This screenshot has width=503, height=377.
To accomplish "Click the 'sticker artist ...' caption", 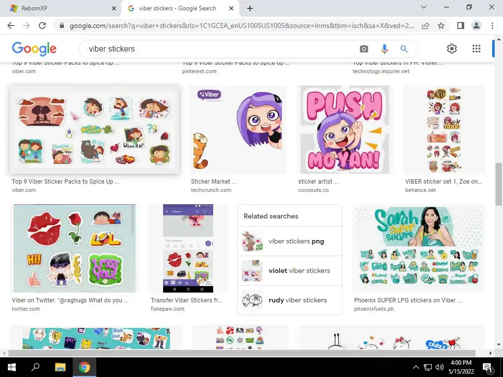I will [x=318, y=182].
